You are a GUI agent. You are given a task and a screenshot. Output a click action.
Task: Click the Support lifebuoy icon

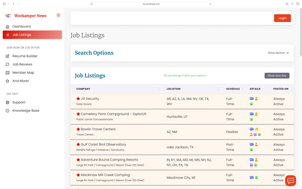(8, 102)
